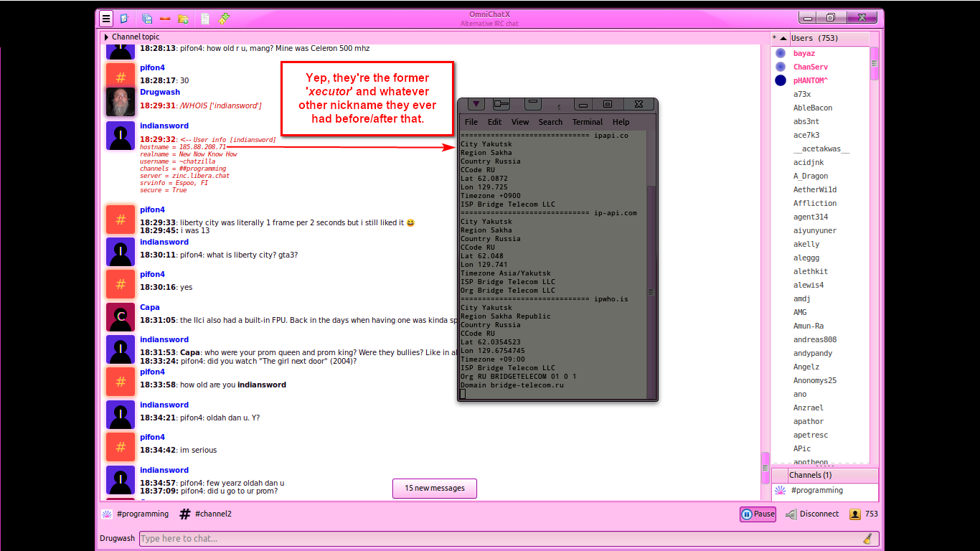Click the edit note toolbar icon
The height and width of the screenshot is (551, 980).
tap(123, 19)
